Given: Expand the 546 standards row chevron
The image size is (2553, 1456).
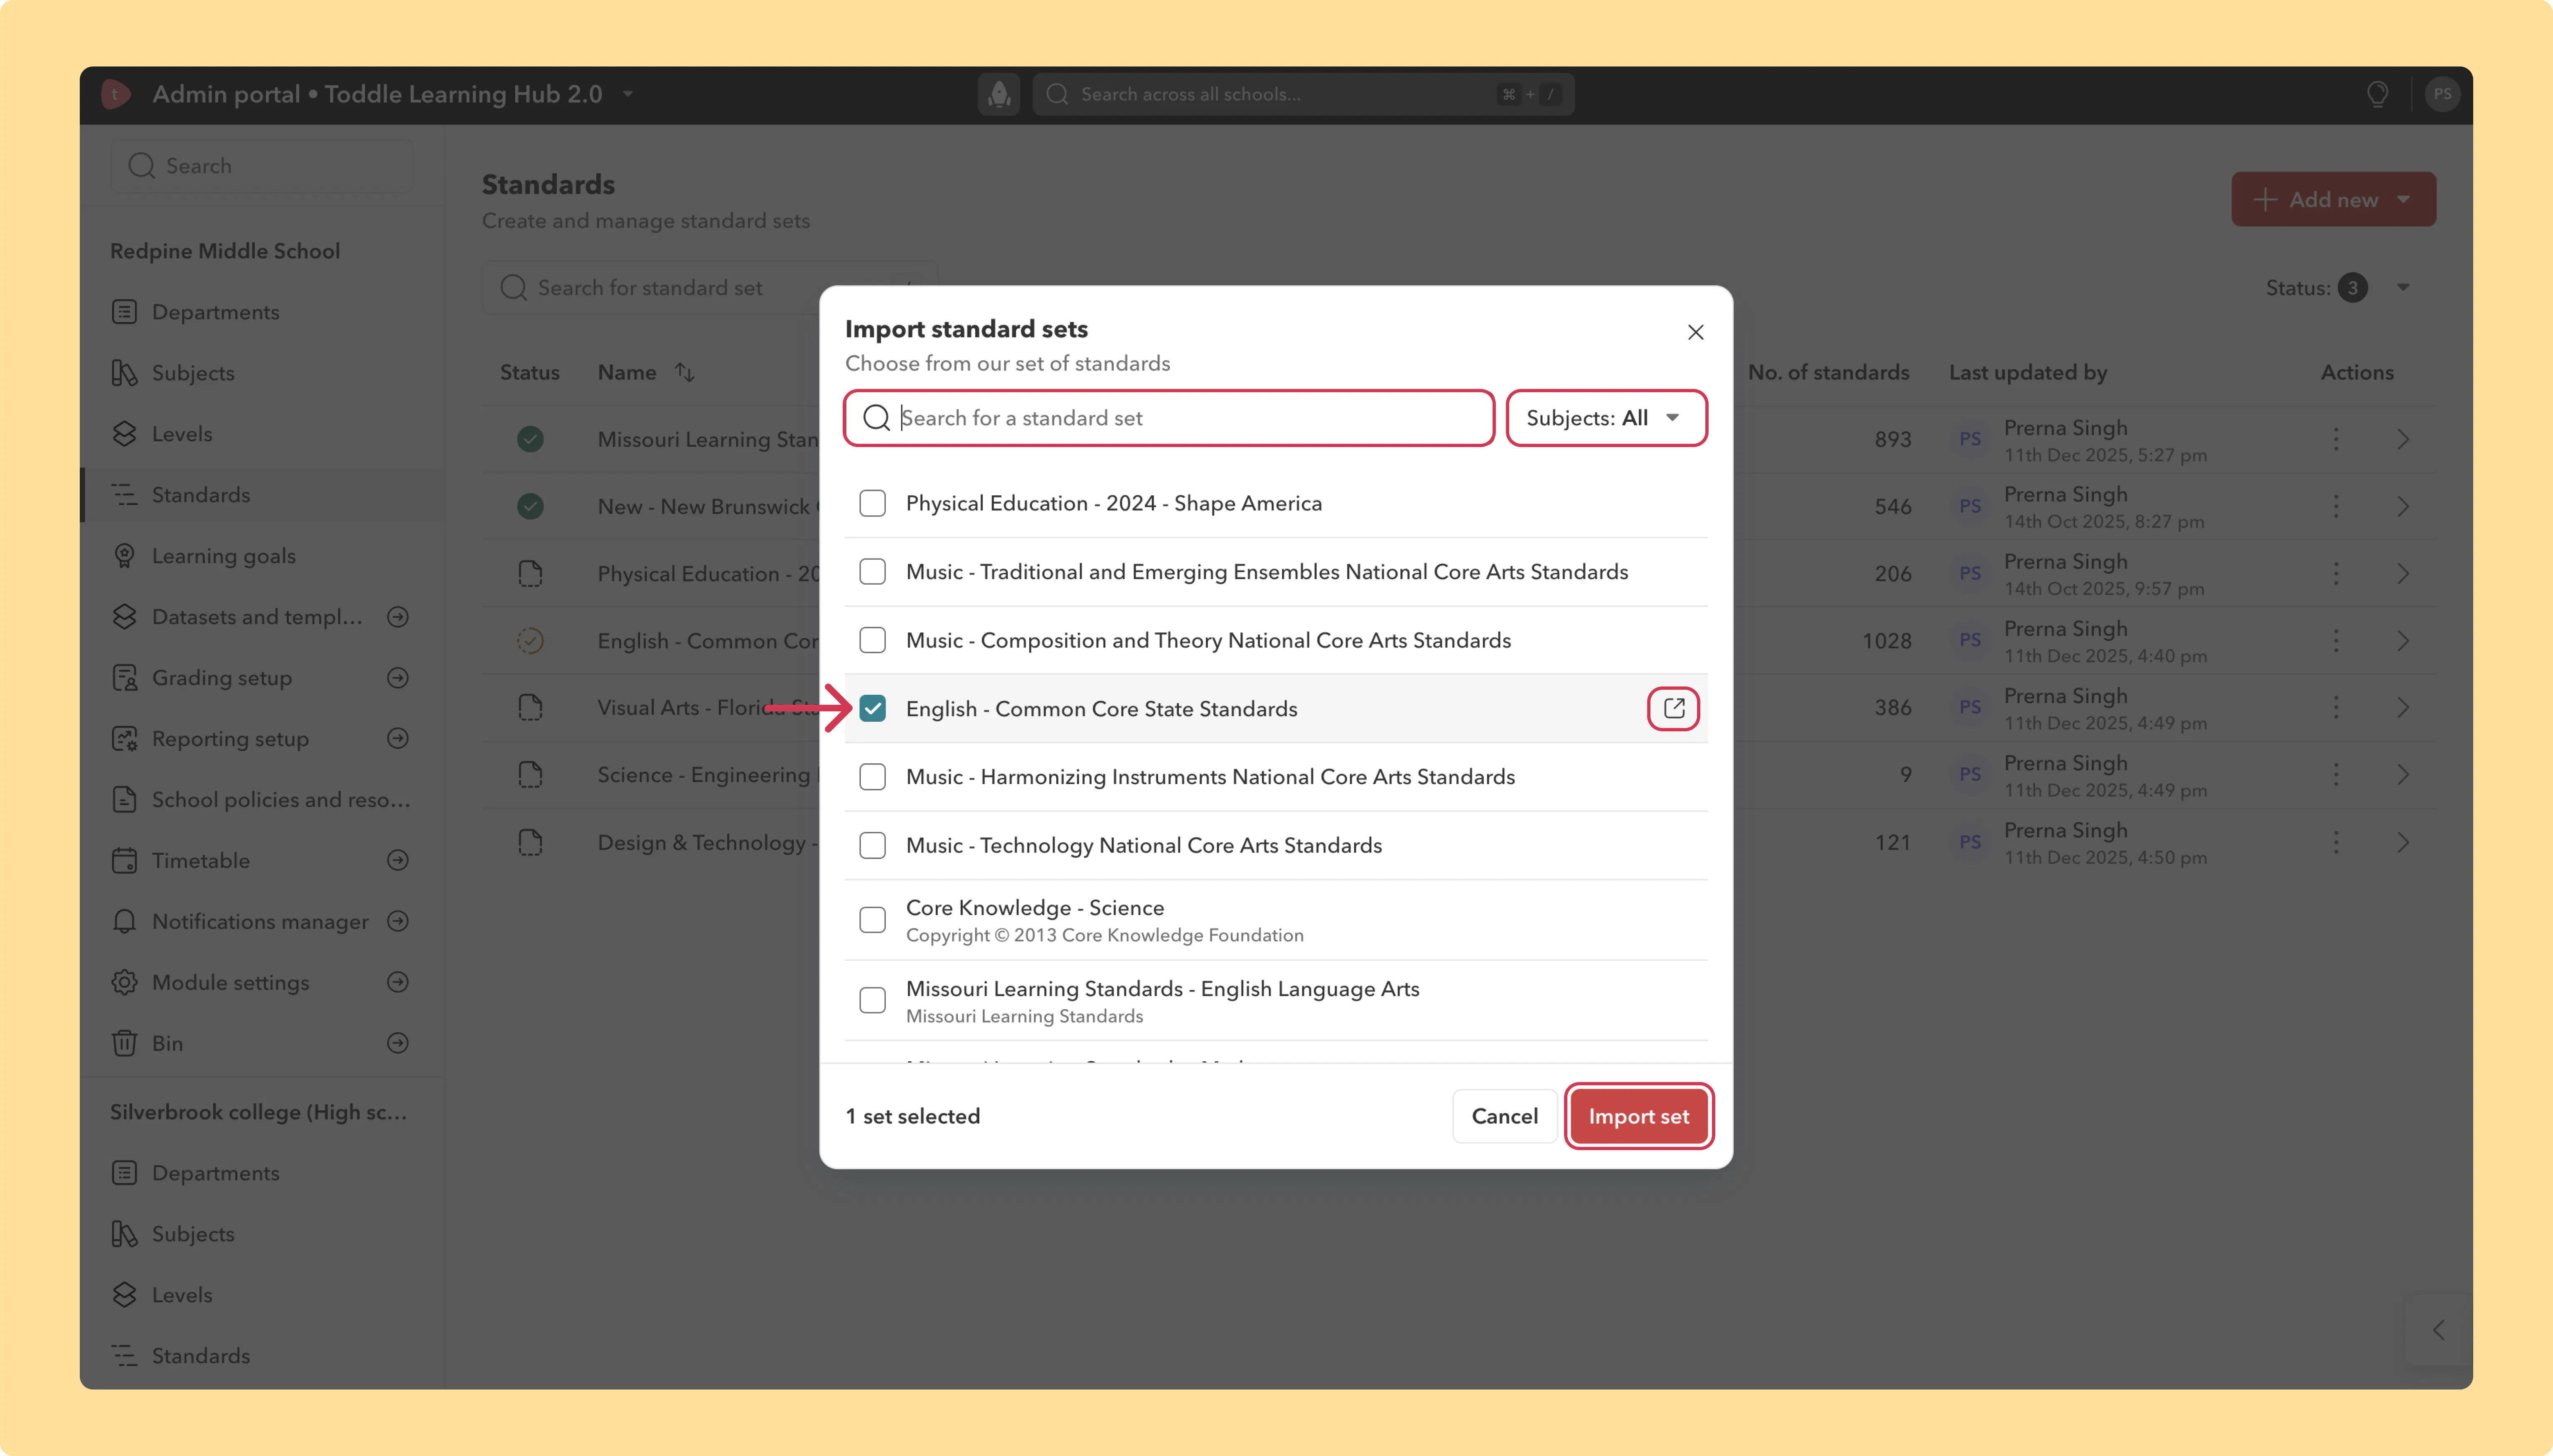Looking at the screenshot, I should tap(2402, 506).
